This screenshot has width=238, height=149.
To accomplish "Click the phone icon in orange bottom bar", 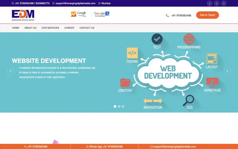I will point(26,146).
